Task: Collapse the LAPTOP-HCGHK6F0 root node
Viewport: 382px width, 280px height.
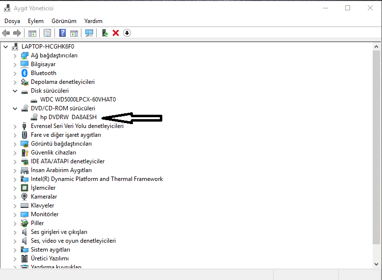Action: [5, 47]
